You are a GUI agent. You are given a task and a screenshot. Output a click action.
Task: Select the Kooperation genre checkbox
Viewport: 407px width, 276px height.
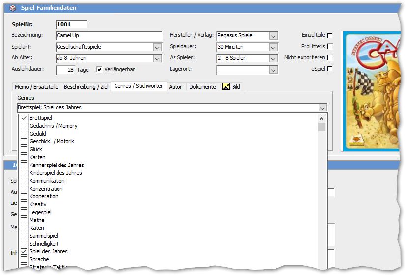pyautogui.click(x=24, y=196)
